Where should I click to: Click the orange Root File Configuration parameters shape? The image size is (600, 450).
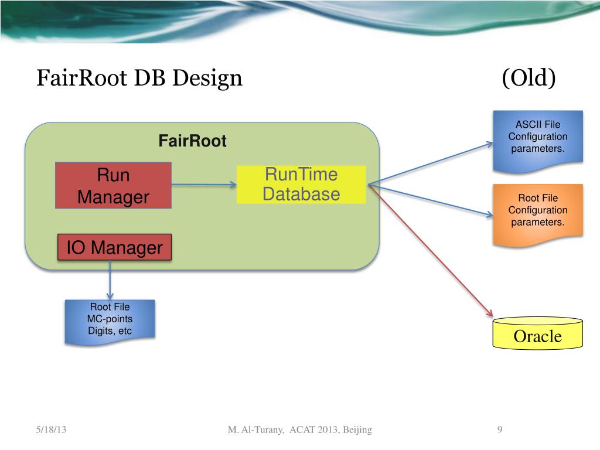538,214
